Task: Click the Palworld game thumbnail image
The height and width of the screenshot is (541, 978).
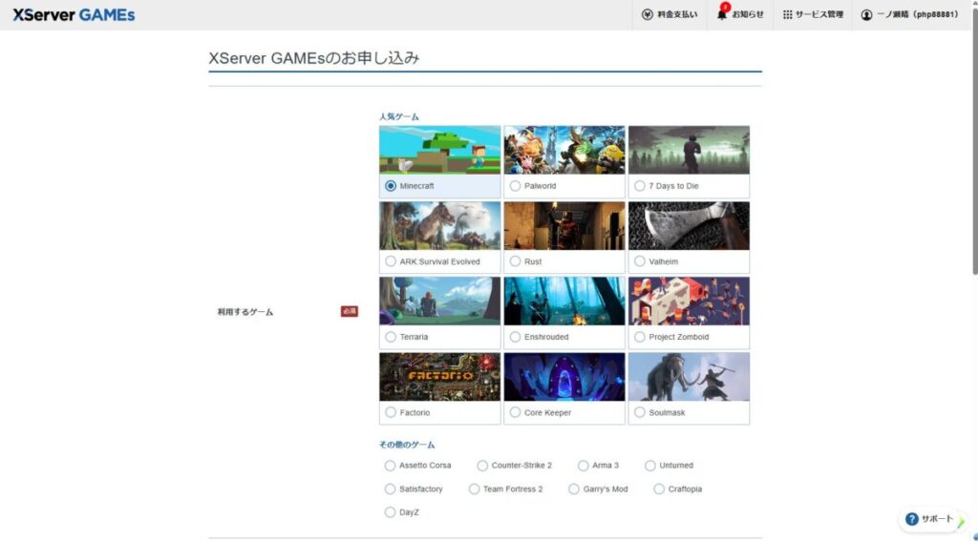Action: click(x=564, y=150)
